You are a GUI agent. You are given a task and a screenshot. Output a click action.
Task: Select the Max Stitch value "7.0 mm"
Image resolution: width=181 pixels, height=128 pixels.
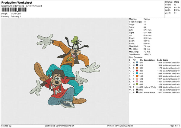click(x=147, y=46)
